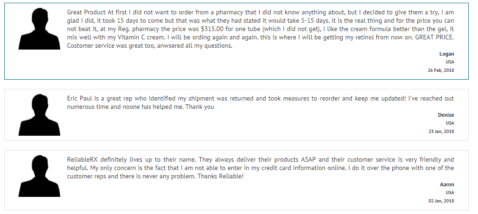478x214 pixels.
Task: Click the date 26 Feb, 2018
Action: tap(441, 70)
